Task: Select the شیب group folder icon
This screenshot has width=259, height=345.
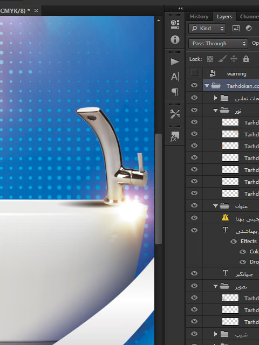Action: (x=224, y=334)
